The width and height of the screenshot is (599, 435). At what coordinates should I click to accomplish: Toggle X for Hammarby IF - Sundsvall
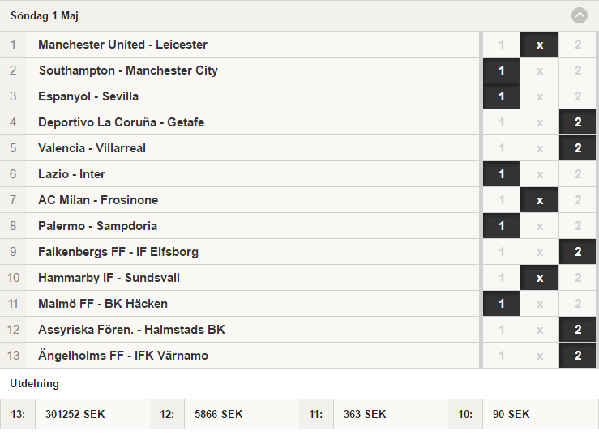(x=539, y=278)
